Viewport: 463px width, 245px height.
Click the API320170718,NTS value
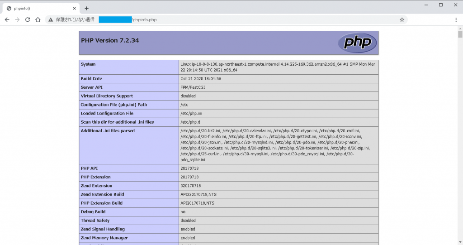198,194
